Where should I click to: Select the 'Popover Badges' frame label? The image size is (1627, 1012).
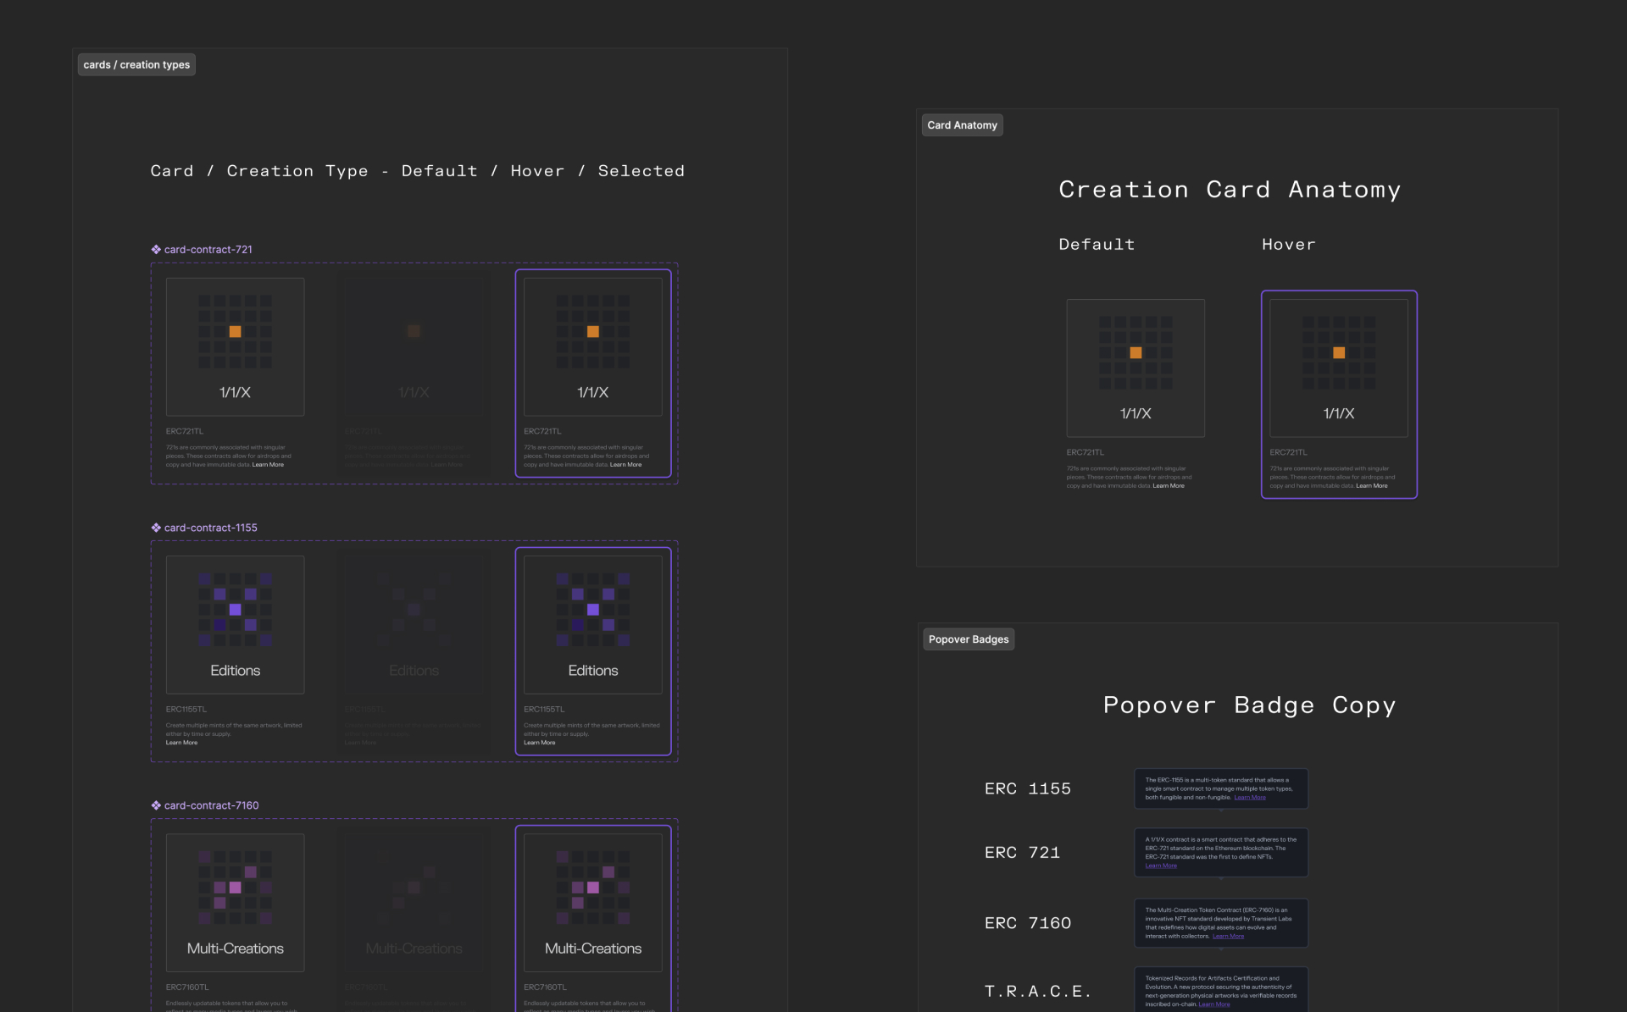point(969,639)
